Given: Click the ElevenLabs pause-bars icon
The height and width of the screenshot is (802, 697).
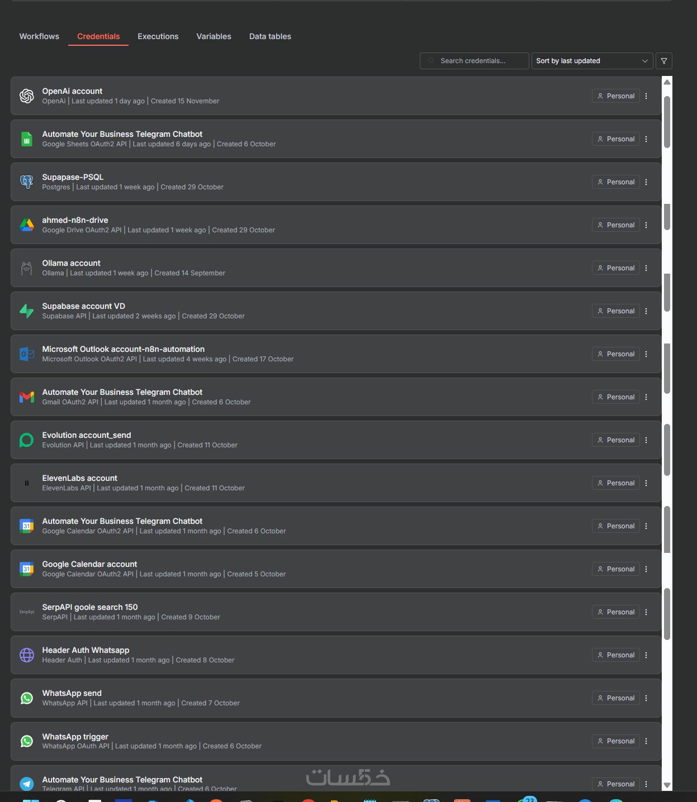Looking at the screenshot, I should coord(27,483).
